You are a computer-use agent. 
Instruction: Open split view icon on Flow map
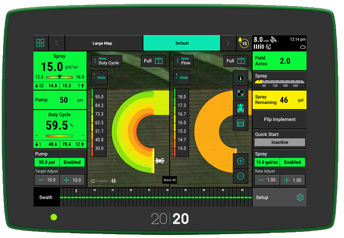(x=241, y=61)
